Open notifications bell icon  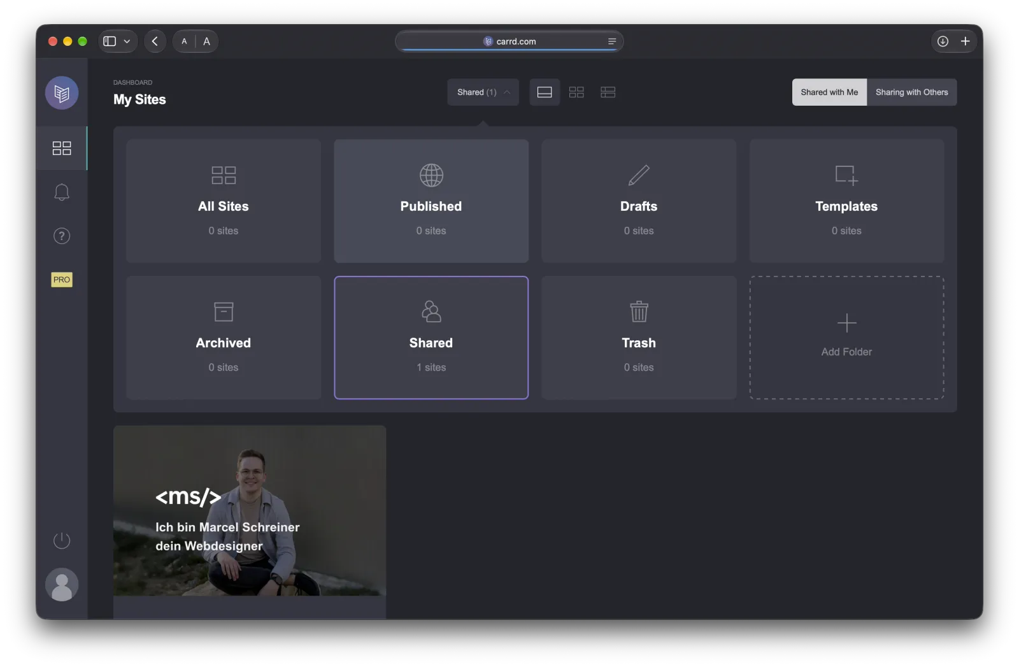click(62, 192)
